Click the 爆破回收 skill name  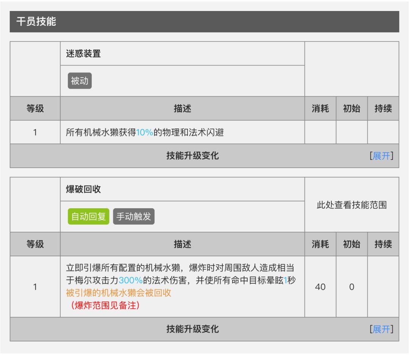(x=83, y=189)
